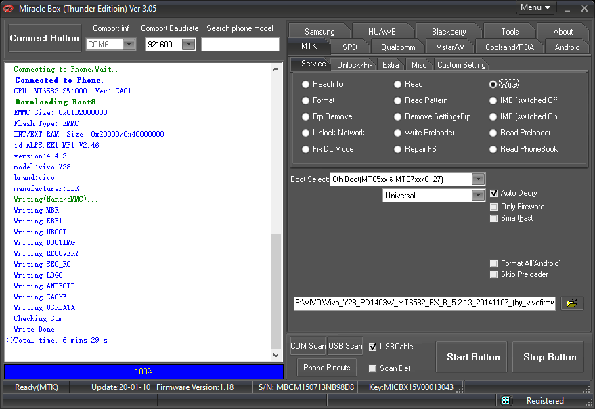Open the Unlock/Fix sub-tab
The height and width of the screenshot is (409, 595).
pyautogui.click(x=355, y=65)
